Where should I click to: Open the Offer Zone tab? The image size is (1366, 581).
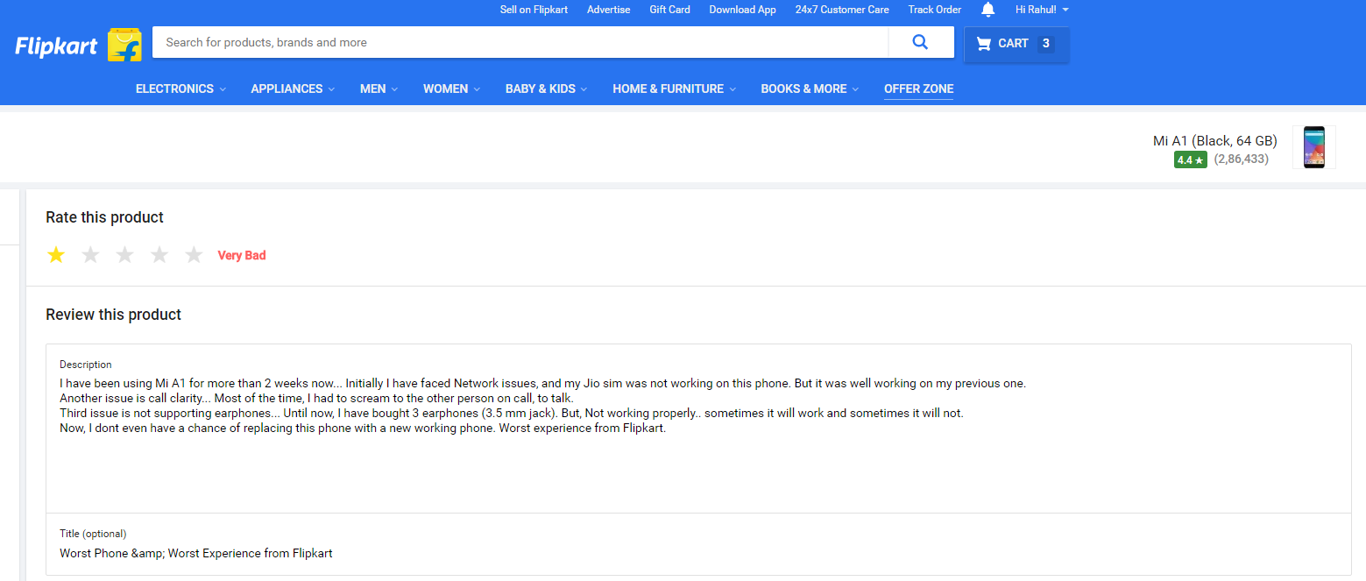pyautogui.click(x=918, y=89)
